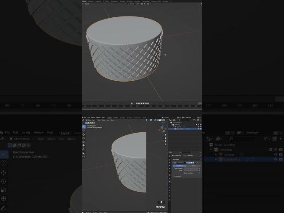Open the modifier extra options dropdown arrow
Screen dimensions: 284x213
[x=195, y=163]
